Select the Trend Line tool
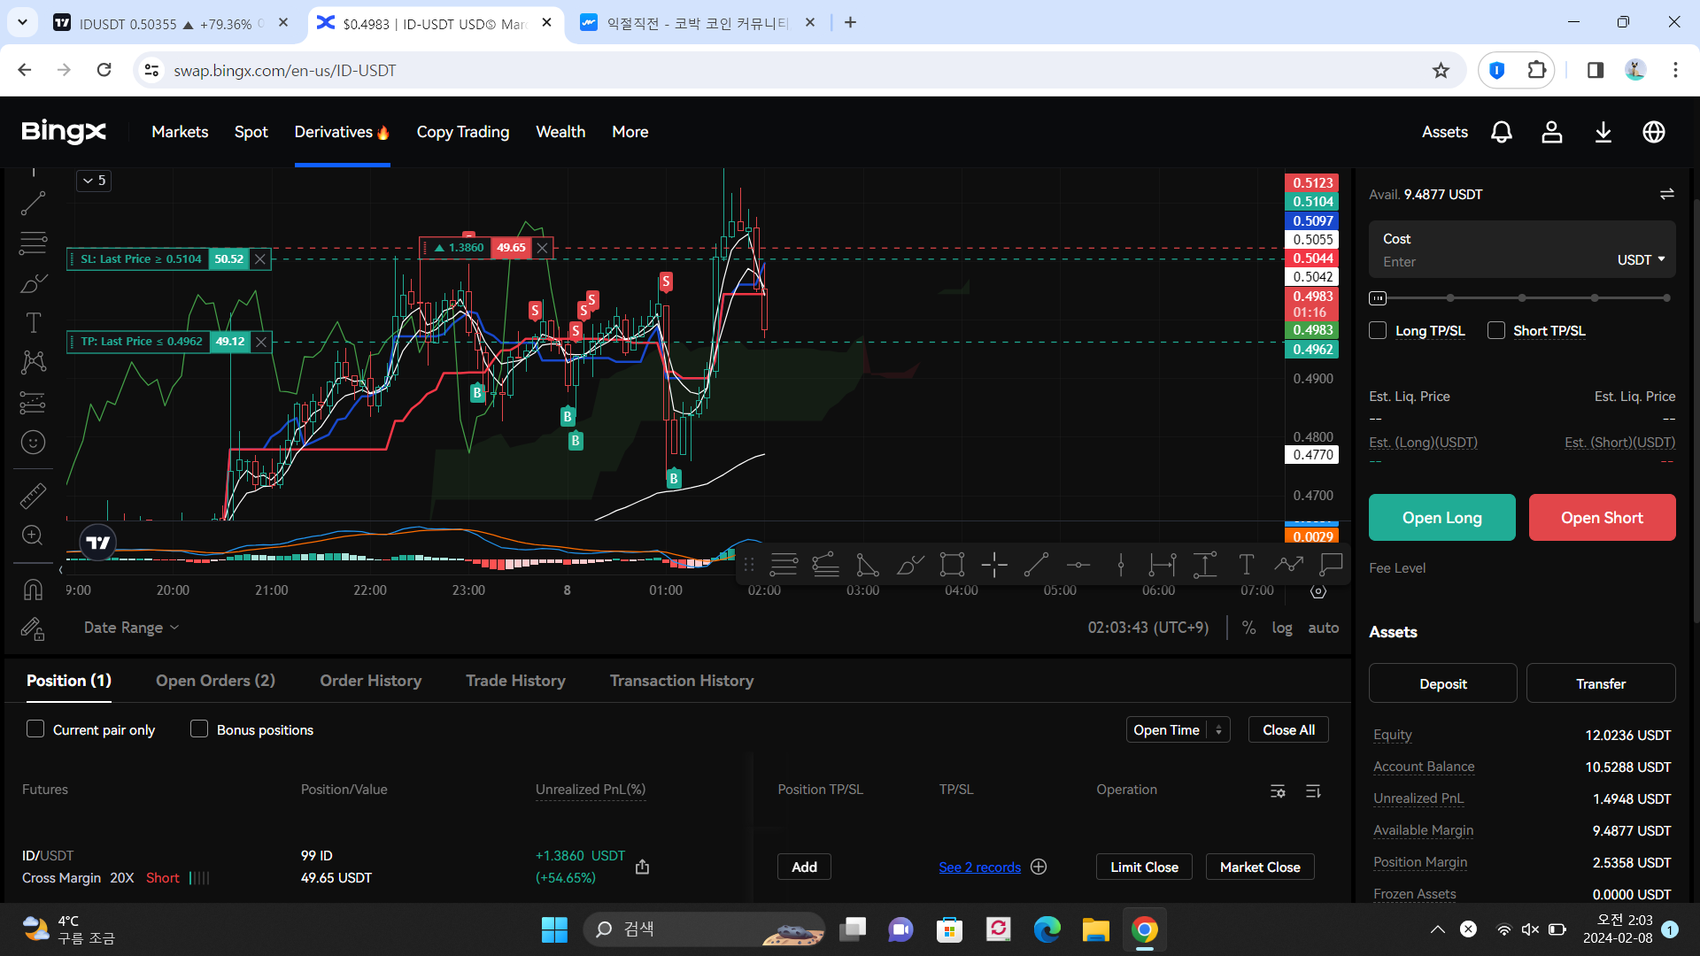1700x956 pixels. click(33, 204)
